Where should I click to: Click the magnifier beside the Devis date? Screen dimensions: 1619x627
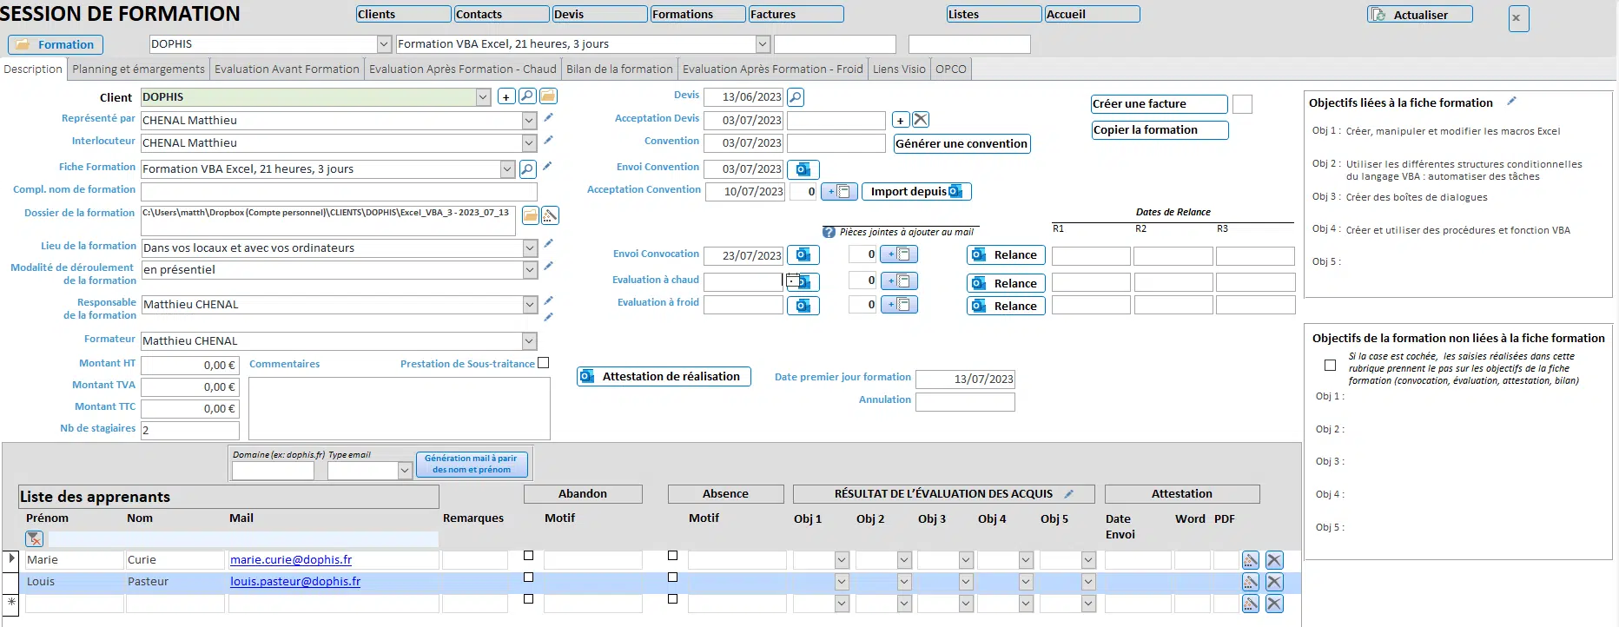795,97
